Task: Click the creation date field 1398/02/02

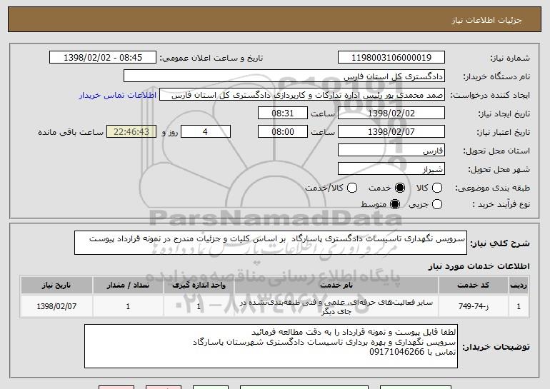Action: pyautogui.click(x=391, y=113)
